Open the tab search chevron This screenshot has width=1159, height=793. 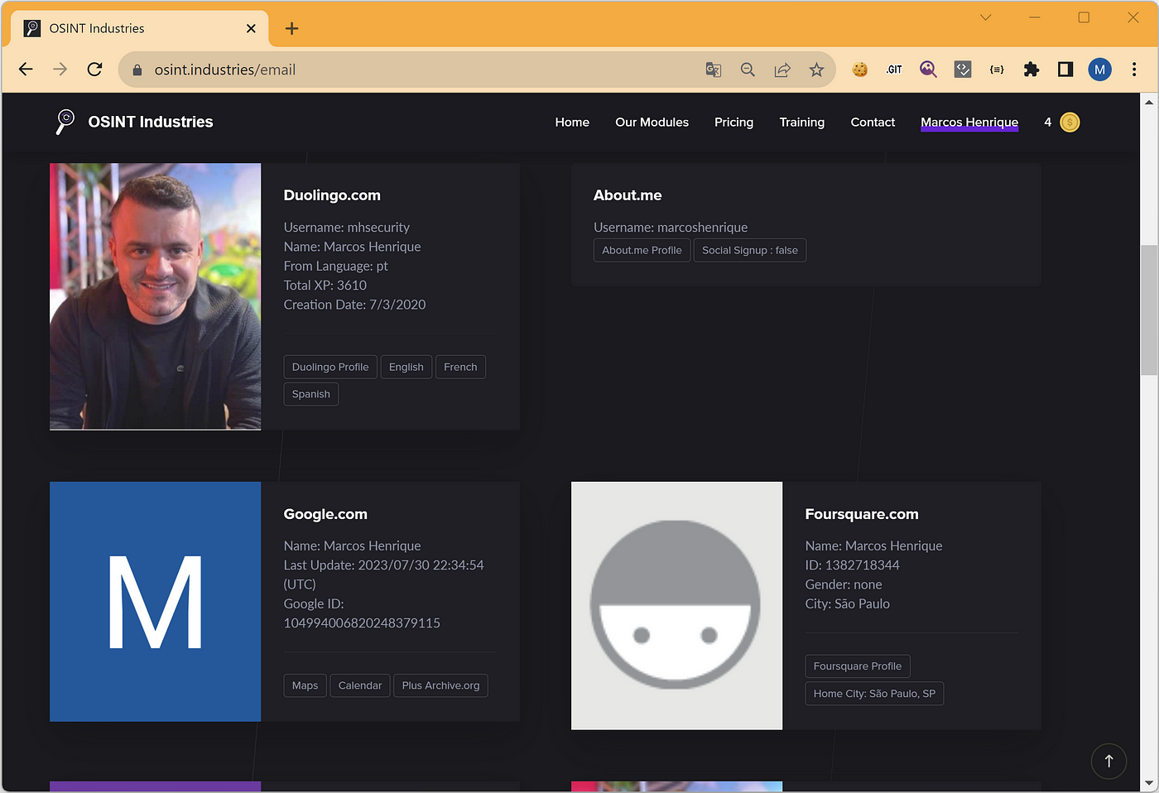tap(985, 17)
